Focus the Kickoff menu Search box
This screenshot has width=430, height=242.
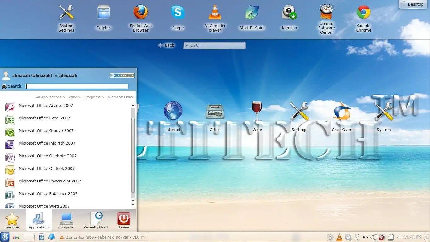[77, 86]
